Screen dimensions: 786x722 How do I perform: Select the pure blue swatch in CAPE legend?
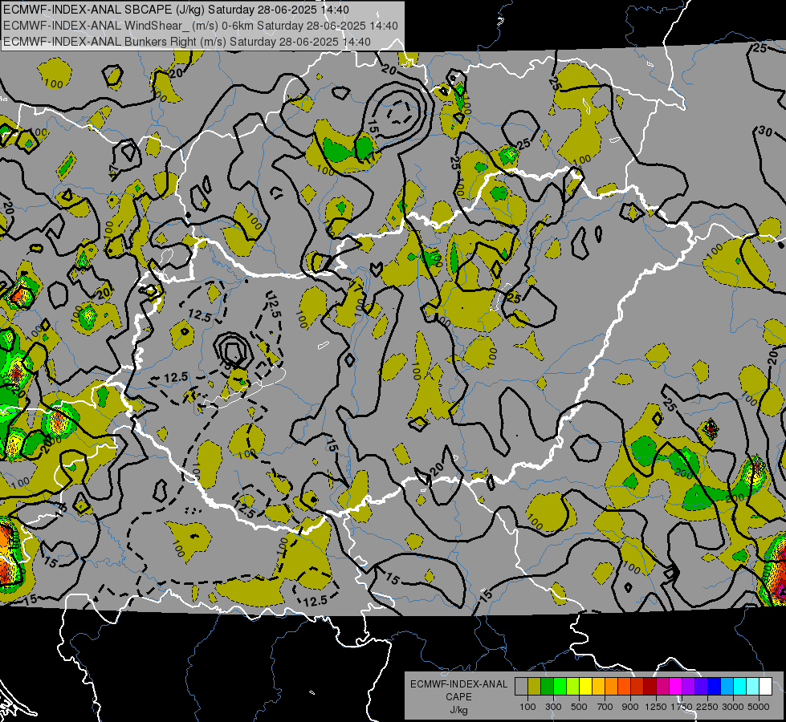coord(715,687)
